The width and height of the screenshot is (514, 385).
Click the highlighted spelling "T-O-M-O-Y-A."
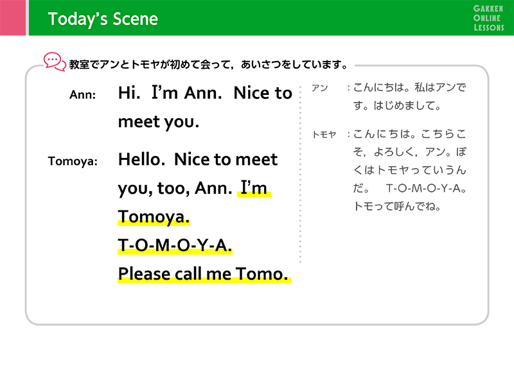[175, 246]
